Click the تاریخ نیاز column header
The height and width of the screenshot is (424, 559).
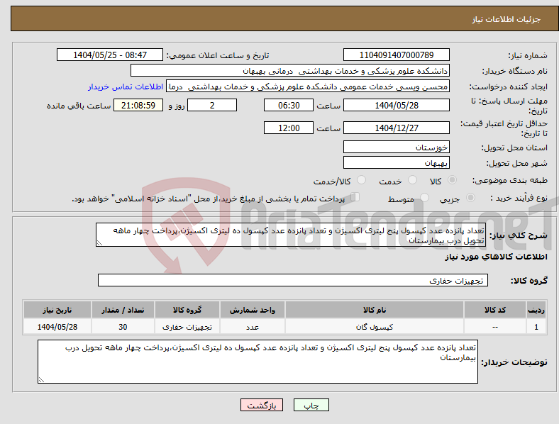coord(57,310)
